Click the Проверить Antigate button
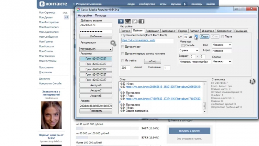 click(x=96, y=111)
